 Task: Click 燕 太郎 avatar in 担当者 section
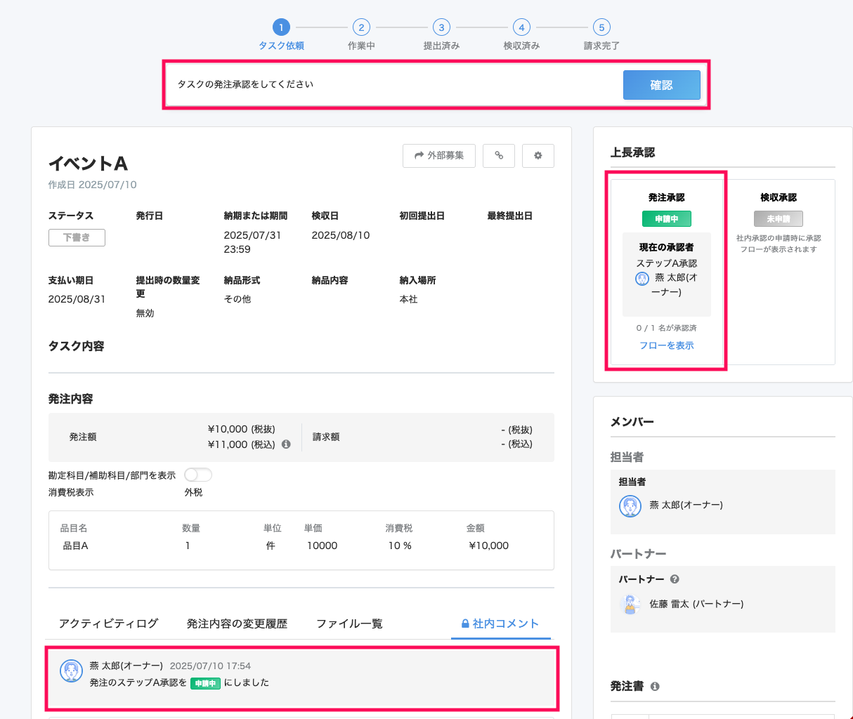click(630, 506)
